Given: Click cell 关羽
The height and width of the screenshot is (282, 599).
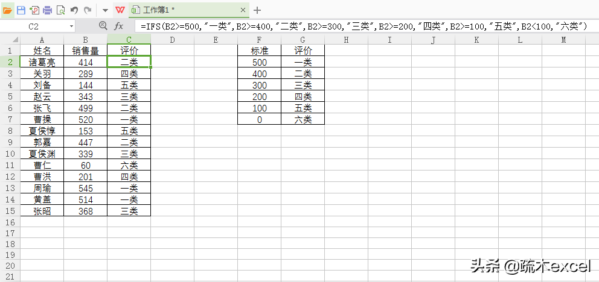Looking at the screenshot, I should click(x=42, y=74).
